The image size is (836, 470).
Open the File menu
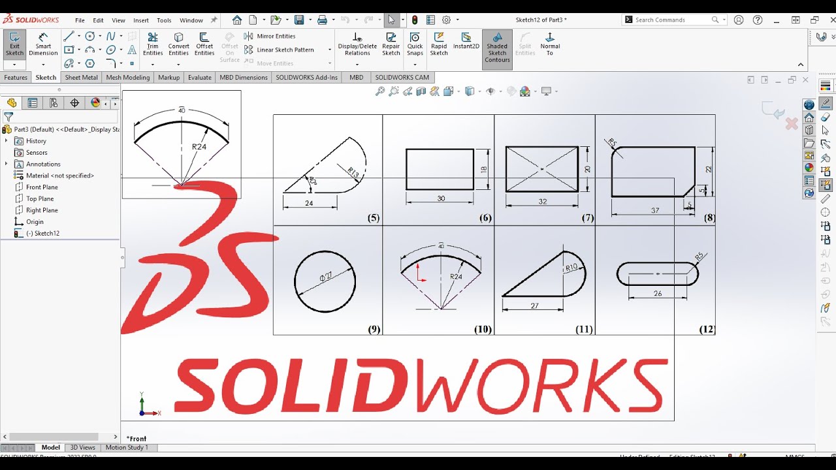80,20
